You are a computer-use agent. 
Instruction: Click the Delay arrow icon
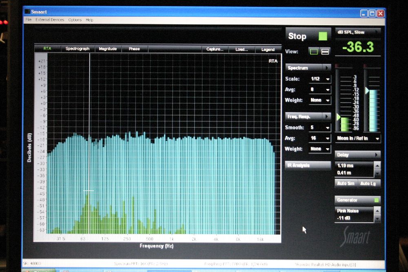376,155
